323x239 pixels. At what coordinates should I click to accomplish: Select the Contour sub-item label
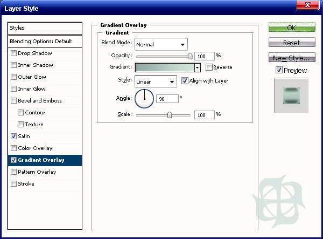coord(35,113)
